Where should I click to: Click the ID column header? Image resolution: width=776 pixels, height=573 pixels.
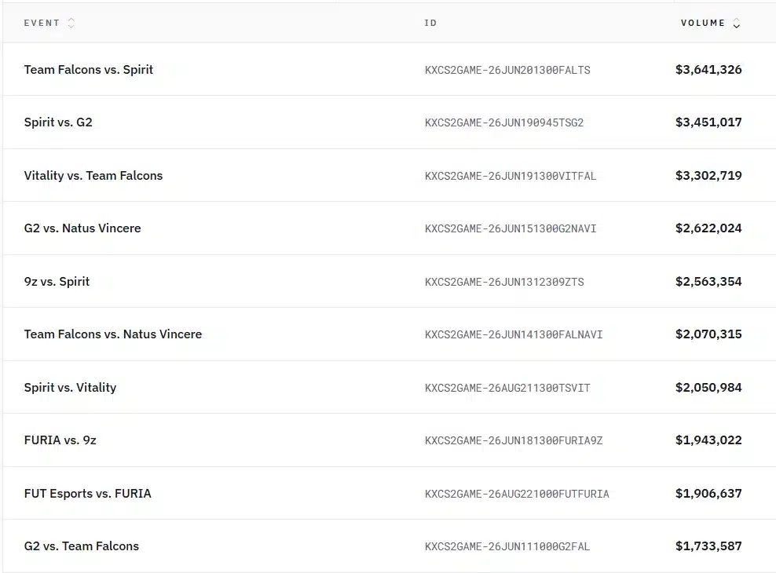pos(430,23)
